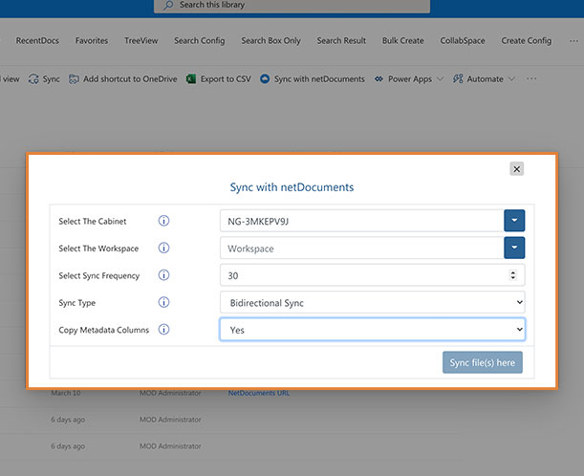This screenshot has height=476, width=584.
Task: Click the Select The Cabinet label
Action: 93,221
